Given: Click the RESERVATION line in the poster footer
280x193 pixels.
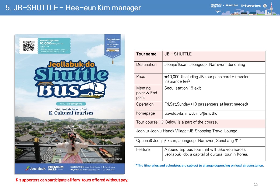Looking at the screenshot, I should click(93, 167).
